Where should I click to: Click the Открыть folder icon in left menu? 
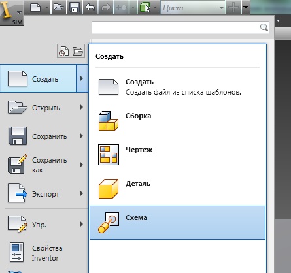point(18,107)
